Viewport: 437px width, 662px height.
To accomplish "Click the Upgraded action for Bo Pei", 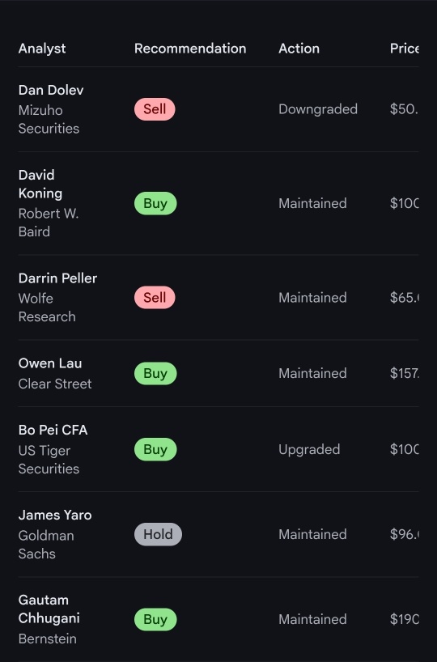I will (x=309, y=450).
